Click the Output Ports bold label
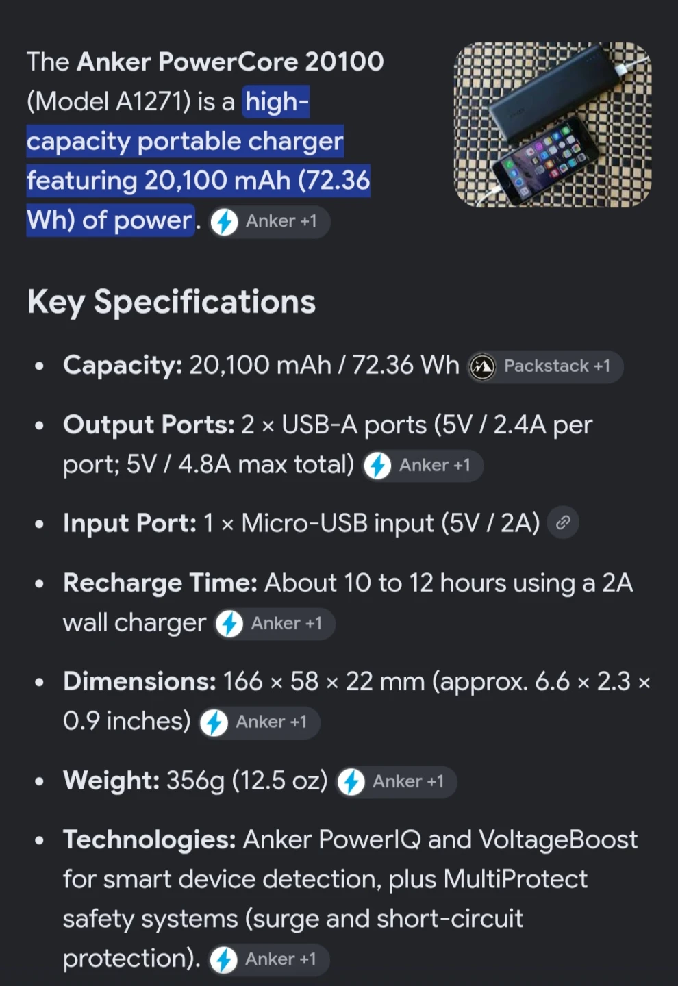The height and width of the screenshot is (986, 678). pos(149,425)
